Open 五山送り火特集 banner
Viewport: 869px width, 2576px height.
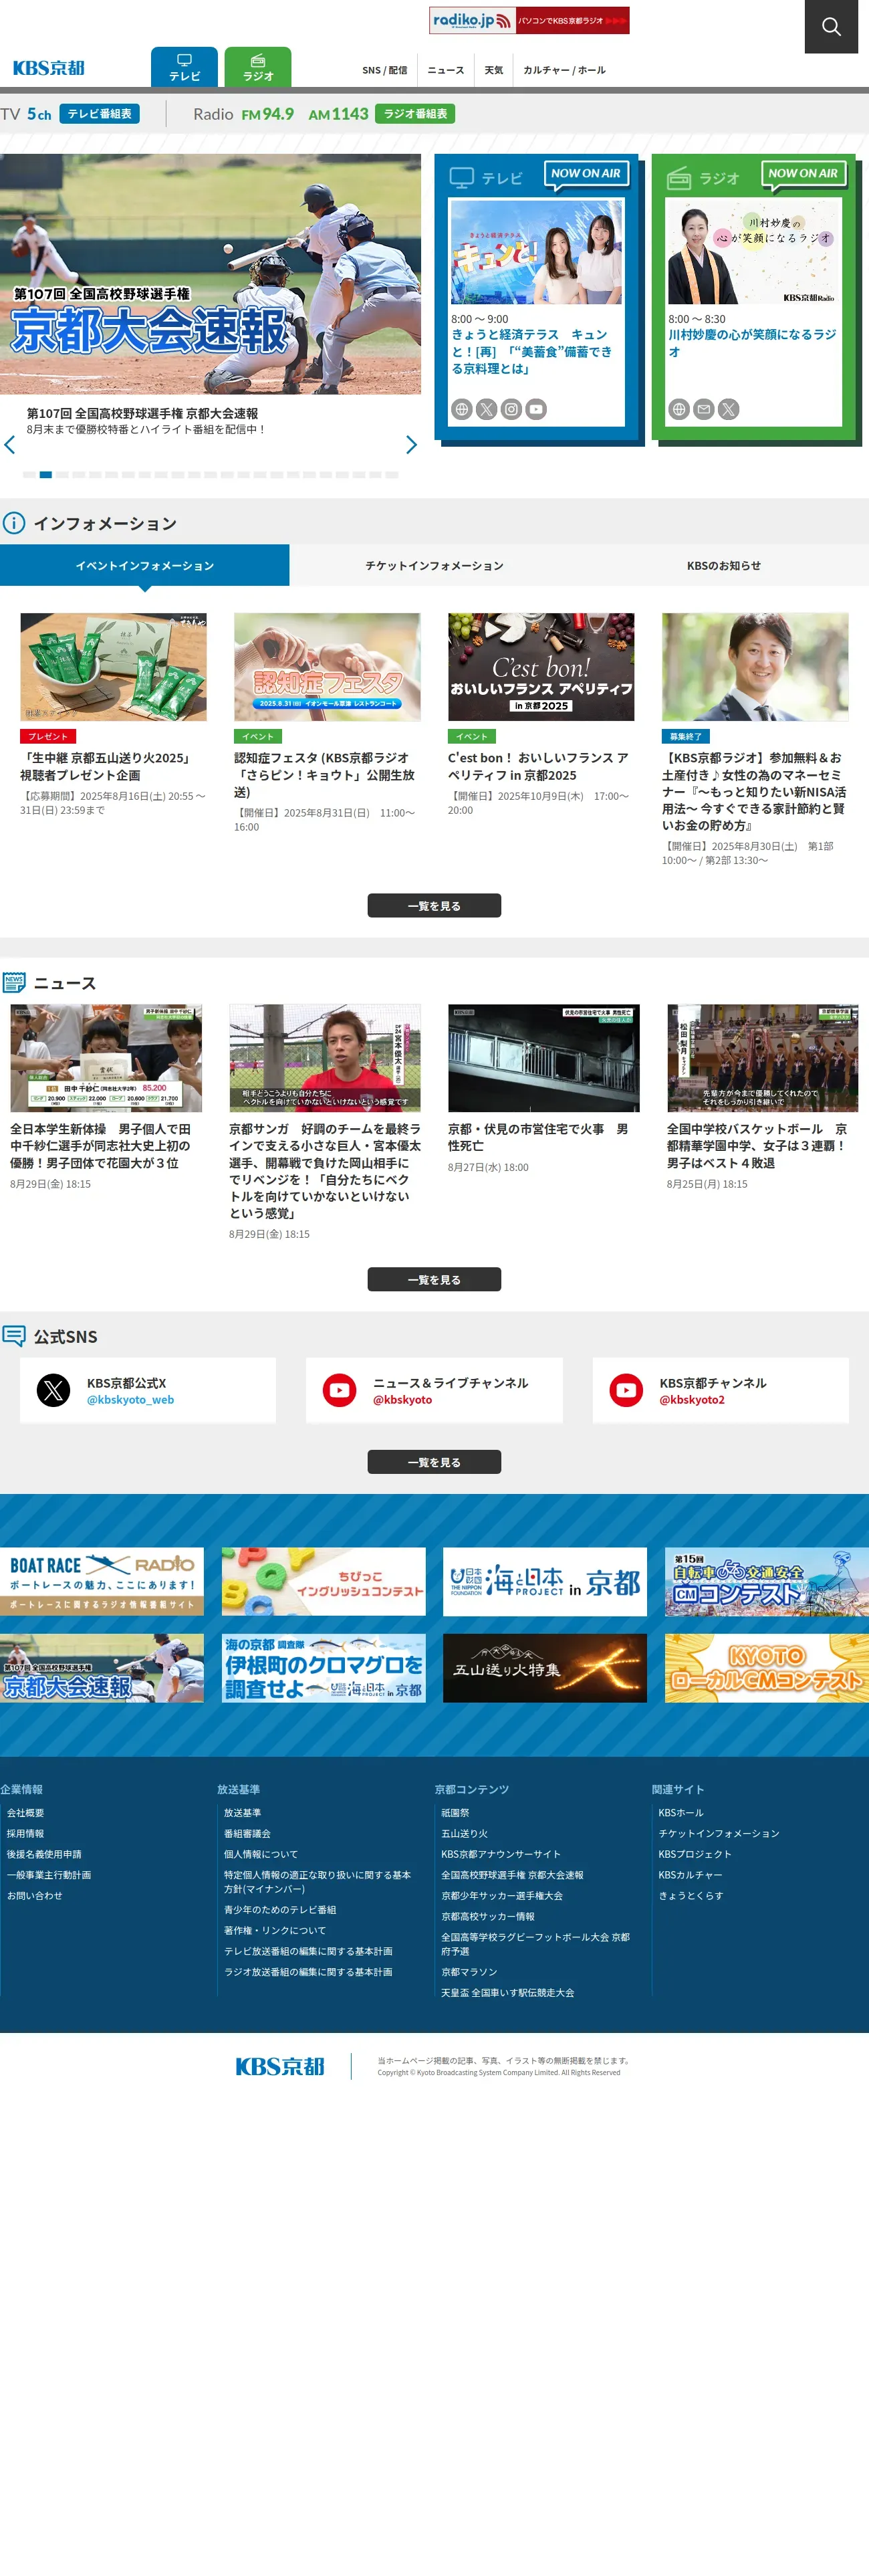545,1669
